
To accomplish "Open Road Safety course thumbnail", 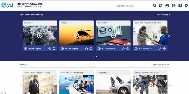I will pos(113,85).
